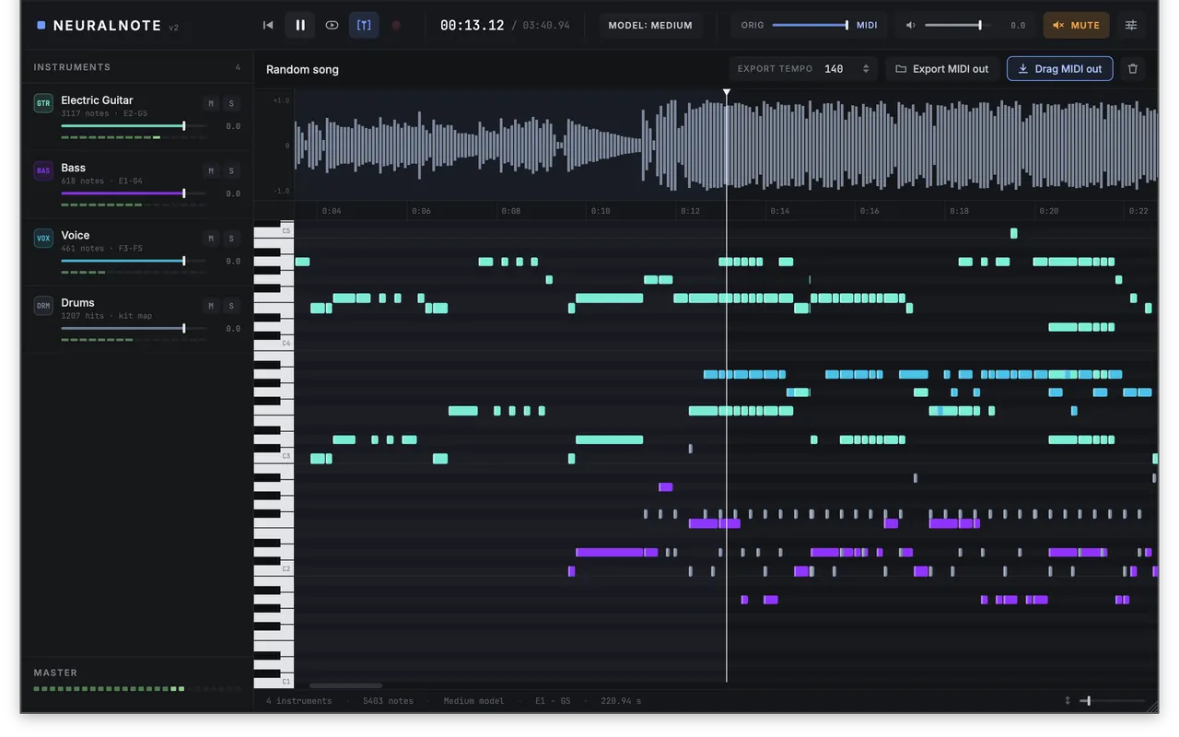Click the vertical zoom arrows icon
1179x737 pixels.
[1068, 701]
